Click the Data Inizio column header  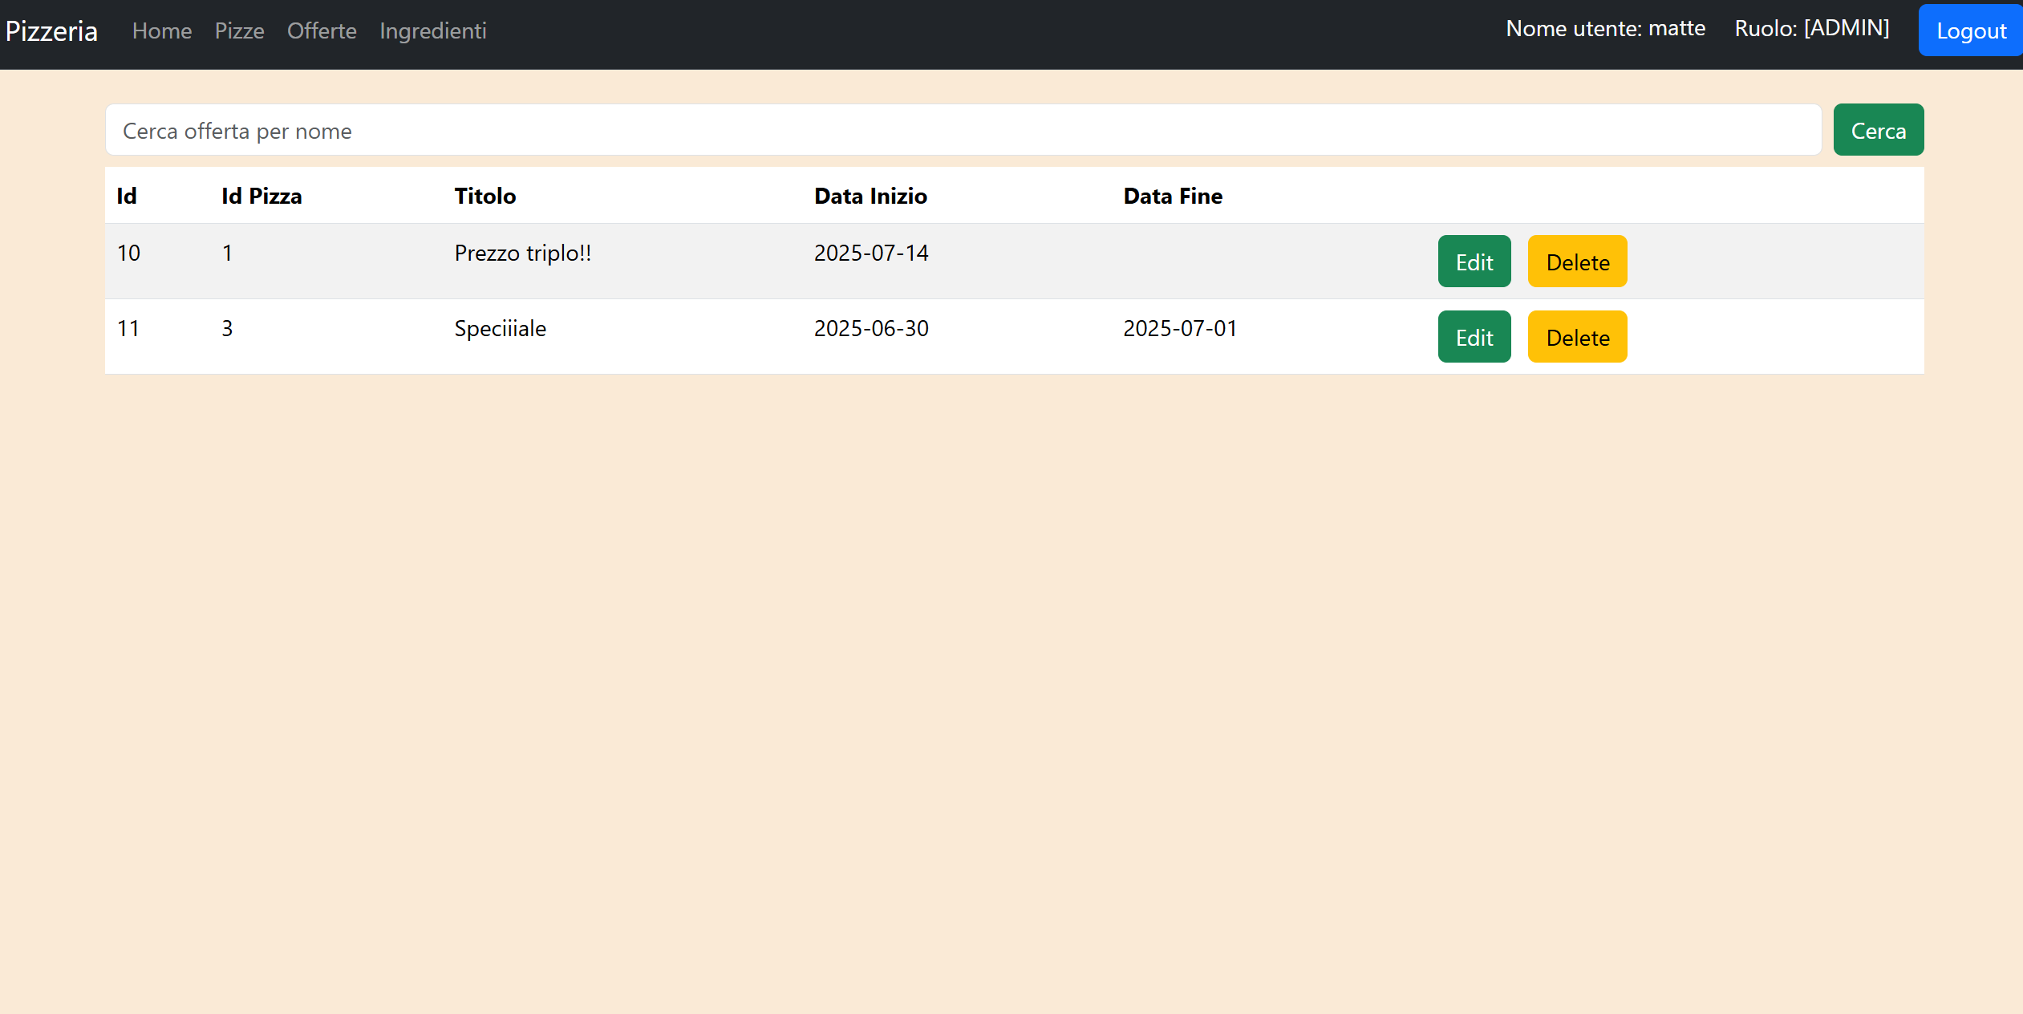[870, 196]
